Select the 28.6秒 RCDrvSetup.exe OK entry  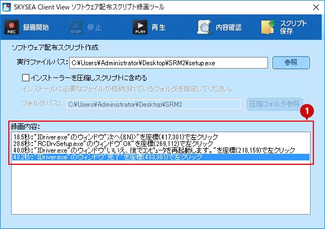tap(161, 143)
